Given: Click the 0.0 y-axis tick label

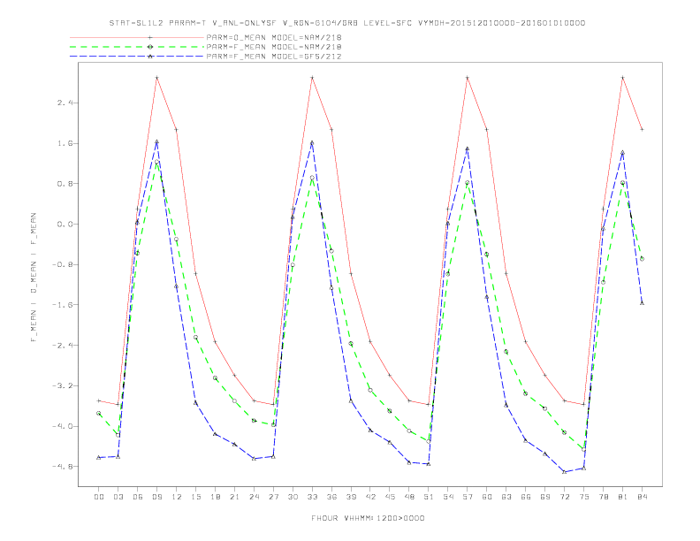Looking at the screenshot, I should 65,224.
